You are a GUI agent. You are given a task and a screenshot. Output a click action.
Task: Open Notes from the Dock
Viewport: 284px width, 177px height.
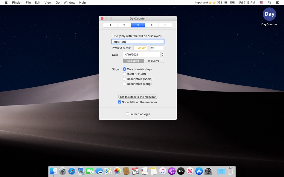(x=154, y=171)
